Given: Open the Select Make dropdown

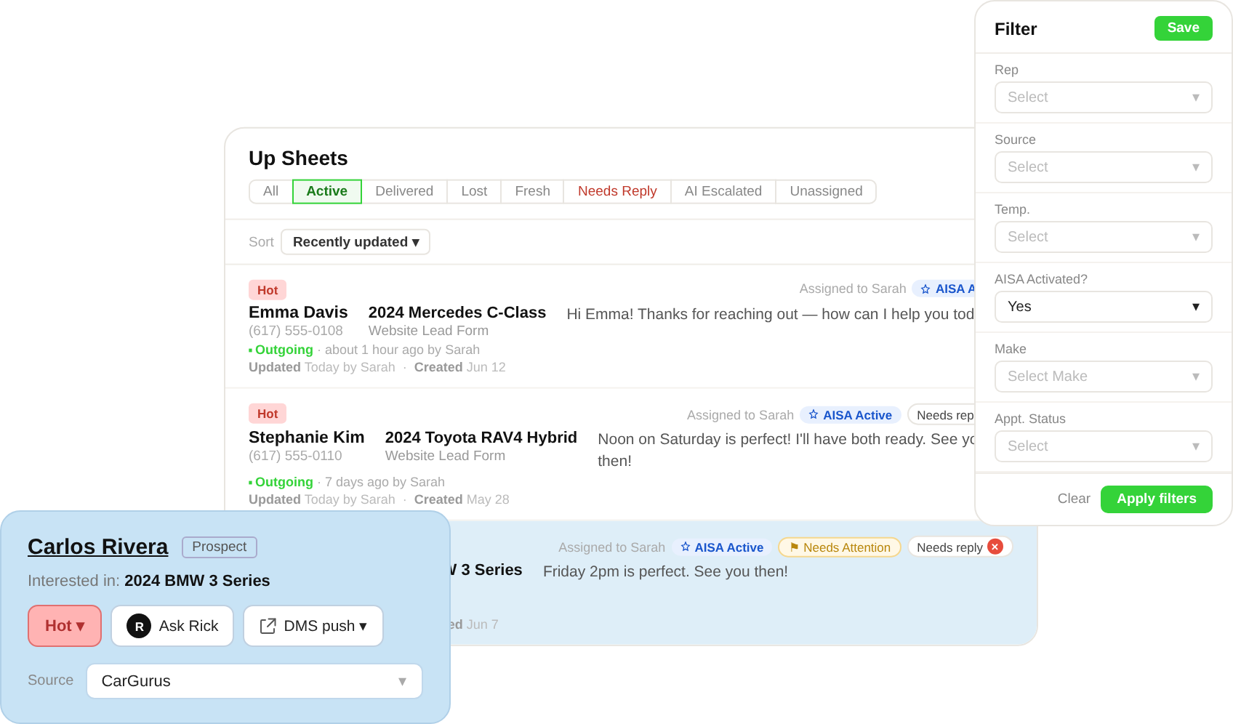Looking at the screenshot, I should 1103,377.
